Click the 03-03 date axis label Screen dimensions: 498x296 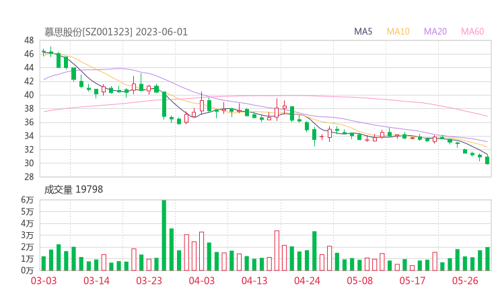click(44, 281)
